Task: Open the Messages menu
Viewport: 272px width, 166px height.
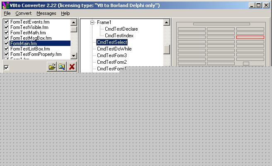Action: (x=46, y=13)
